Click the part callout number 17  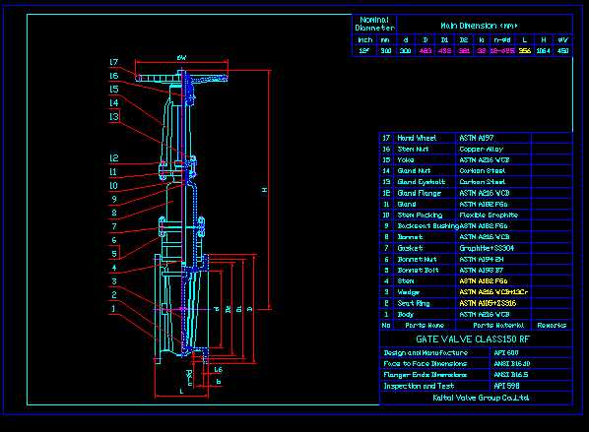[114, 62]
